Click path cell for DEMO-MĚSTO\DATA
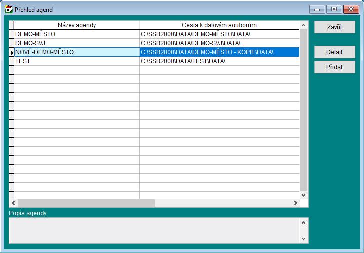The height and width of the screenshot is (253, 364). click(x=219, y=34)
